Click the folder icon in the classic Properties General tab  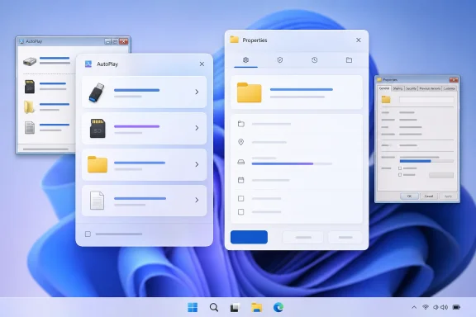pos(386,100)
